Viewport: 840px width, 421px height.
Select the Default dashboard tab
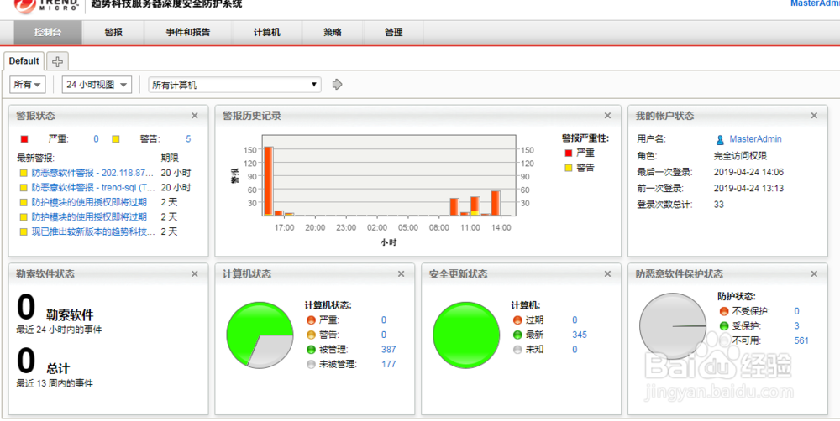(x=24, y=61)
